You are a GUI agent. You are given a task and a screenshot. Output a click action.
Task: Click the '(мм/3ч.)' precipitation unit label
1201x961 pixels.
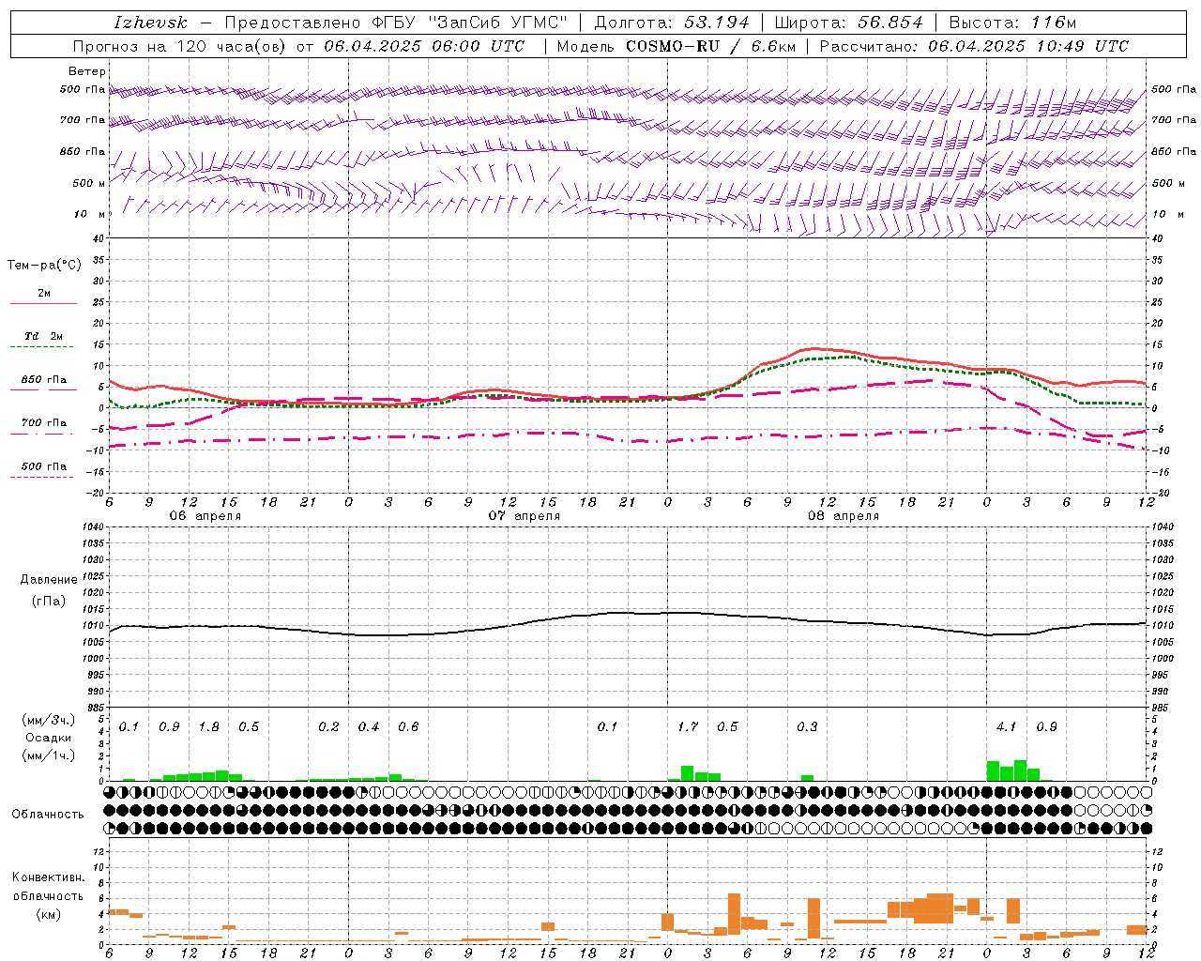click(x=49, y=720)
